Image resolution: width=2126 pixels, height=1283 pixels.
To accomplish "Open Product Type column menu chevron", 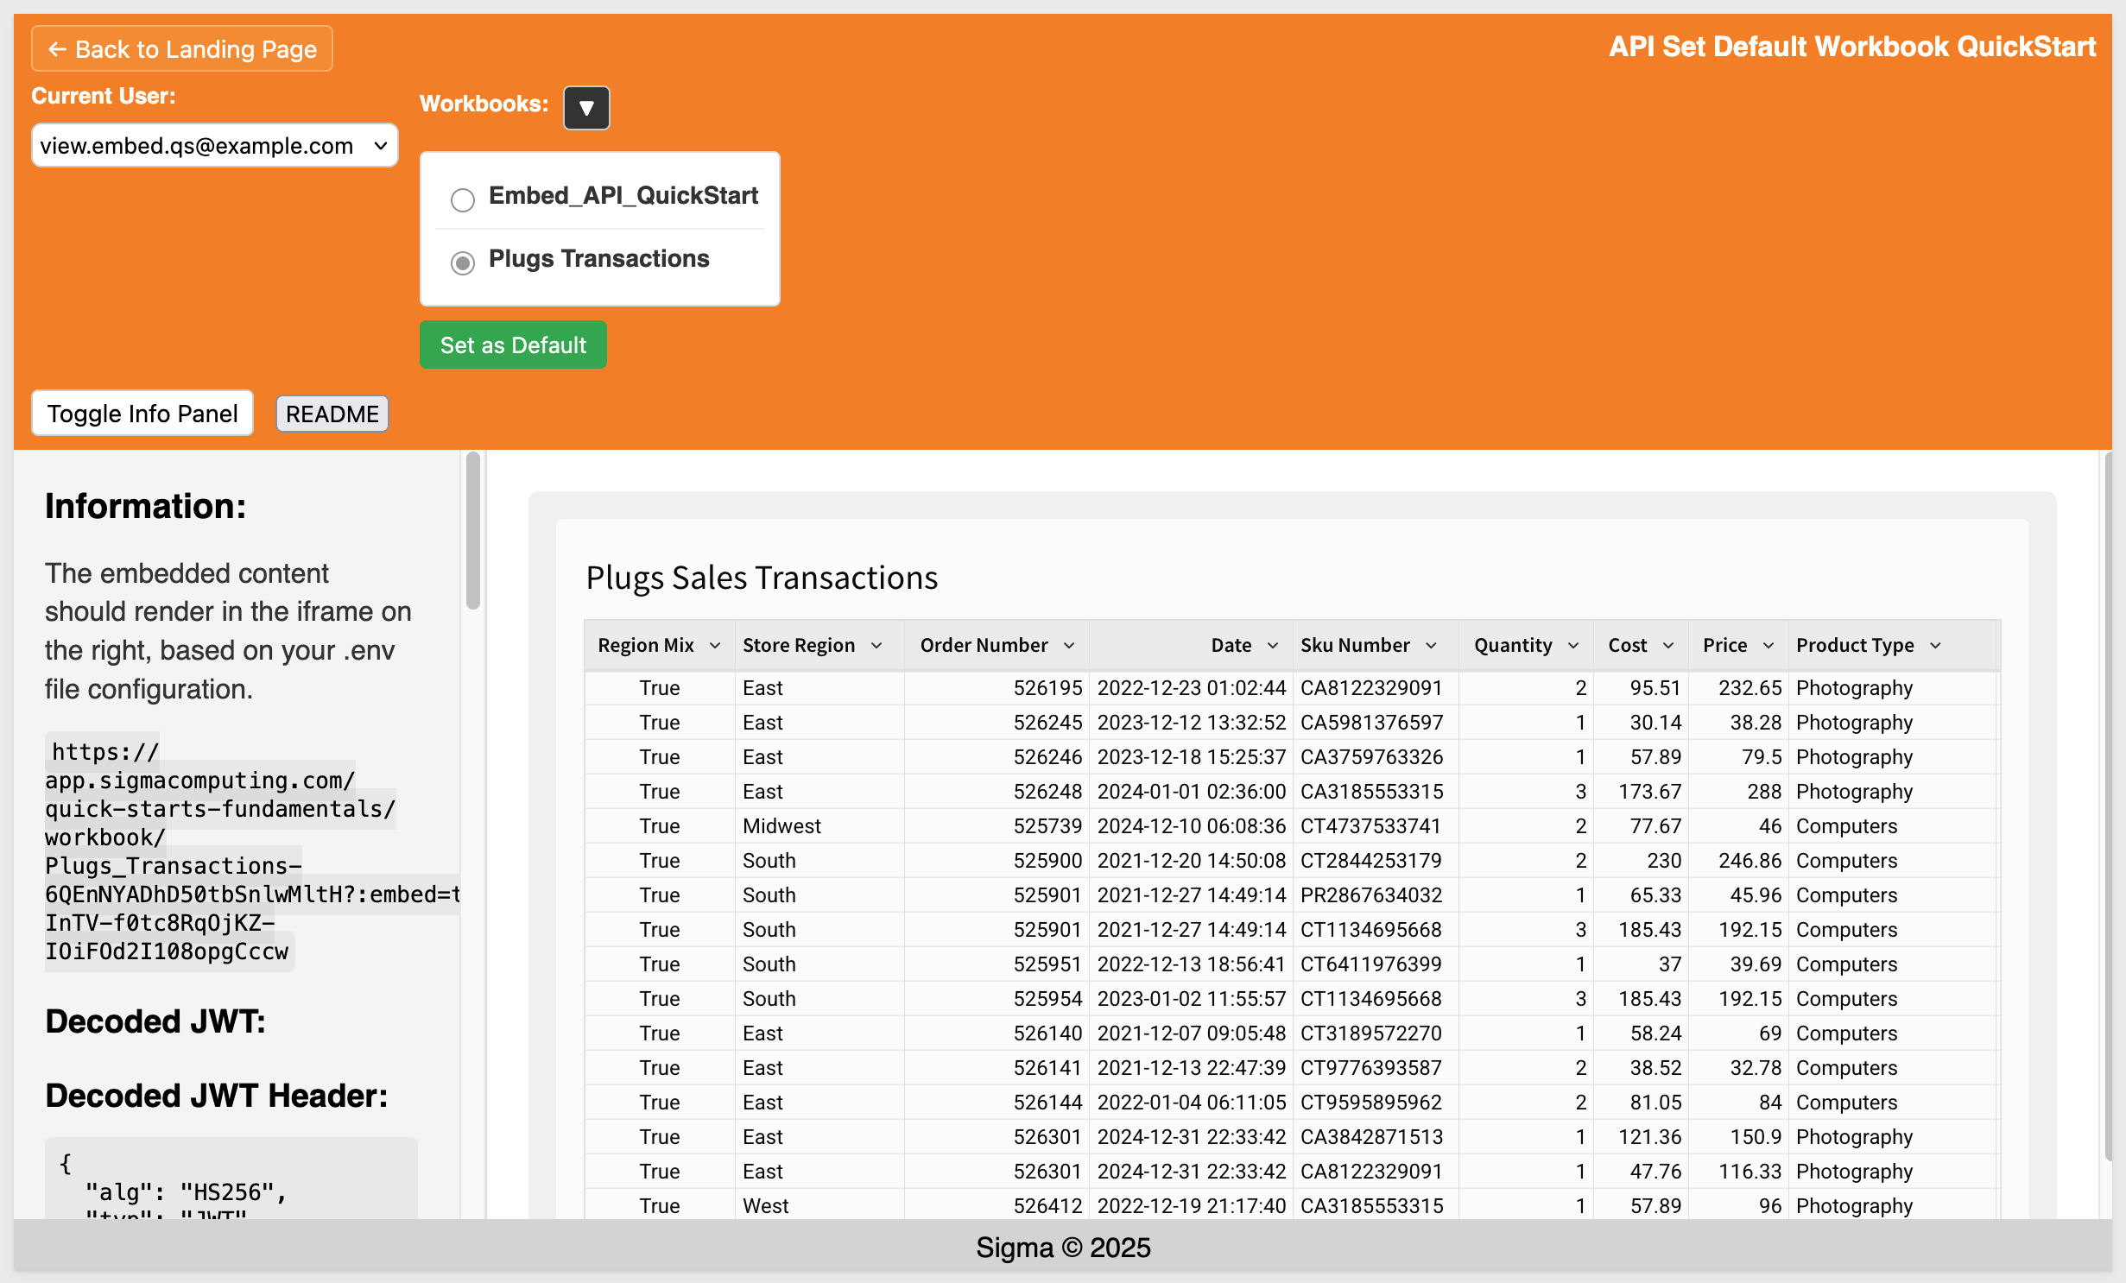I will (1935, 646).
